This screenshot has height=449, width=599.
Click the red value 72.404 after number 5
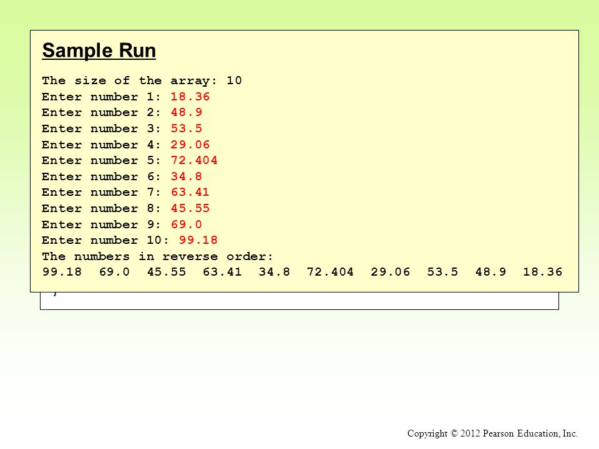(x=194, y=160)
